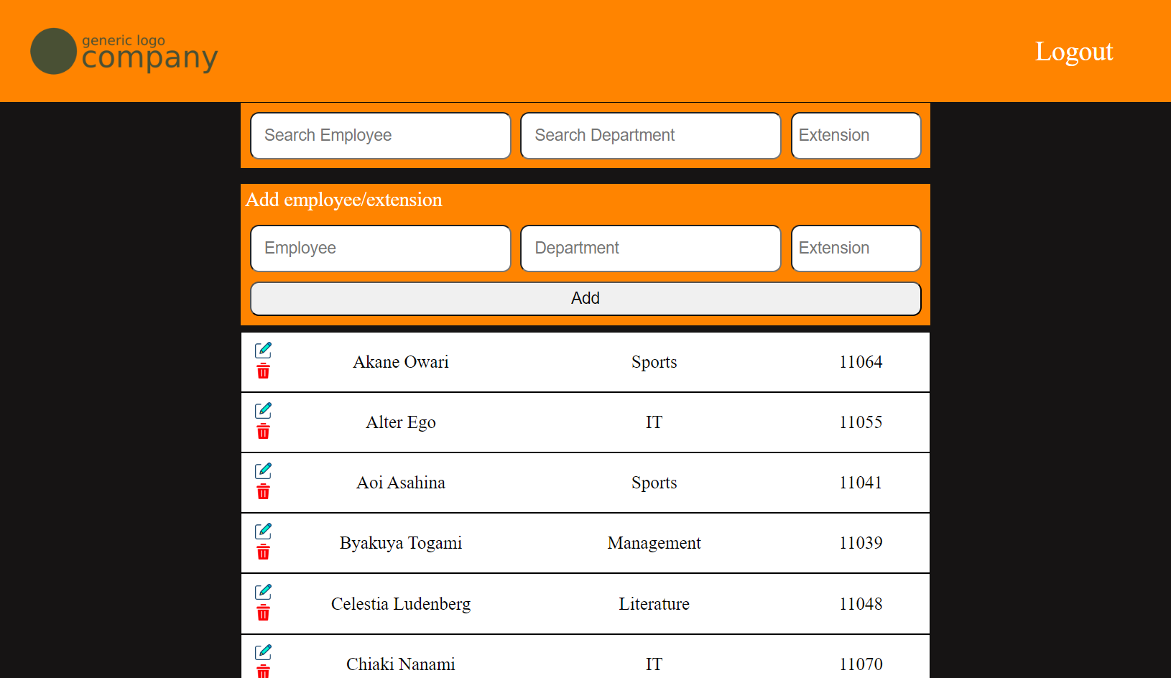Edit the Celestia Ludenberg entry
Viewport: 1171px width, 678px height.
coord(263,592)
